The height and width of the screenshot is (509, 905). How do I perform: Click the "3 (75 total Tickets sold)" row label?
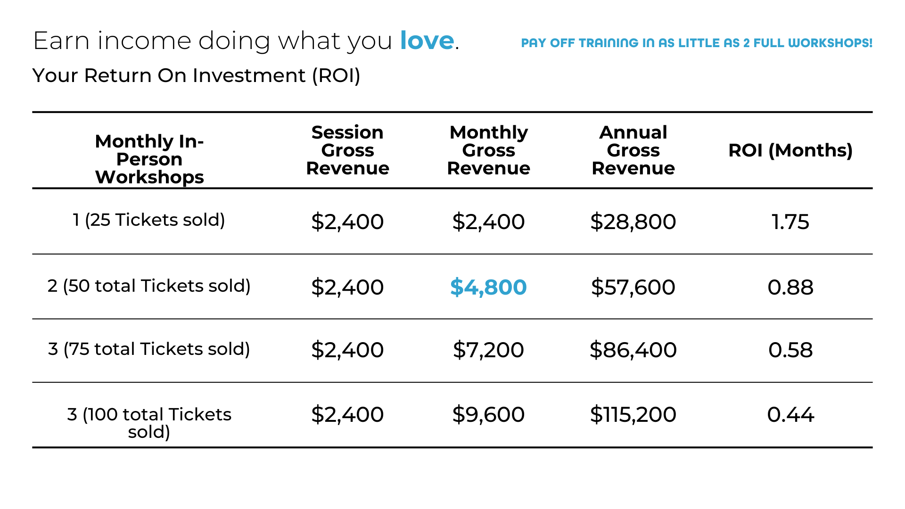click(x=149, y=349)
